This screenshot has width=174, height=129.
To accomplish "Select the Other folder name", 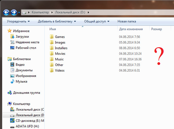I will pyautogui.click(x=59, y=65).
